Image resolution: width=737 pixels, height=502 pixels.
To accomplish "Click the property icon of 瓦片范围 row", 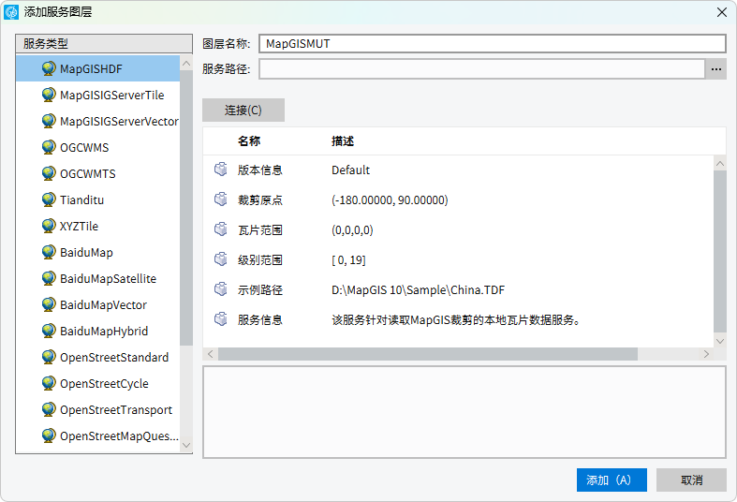I will 221,229.
